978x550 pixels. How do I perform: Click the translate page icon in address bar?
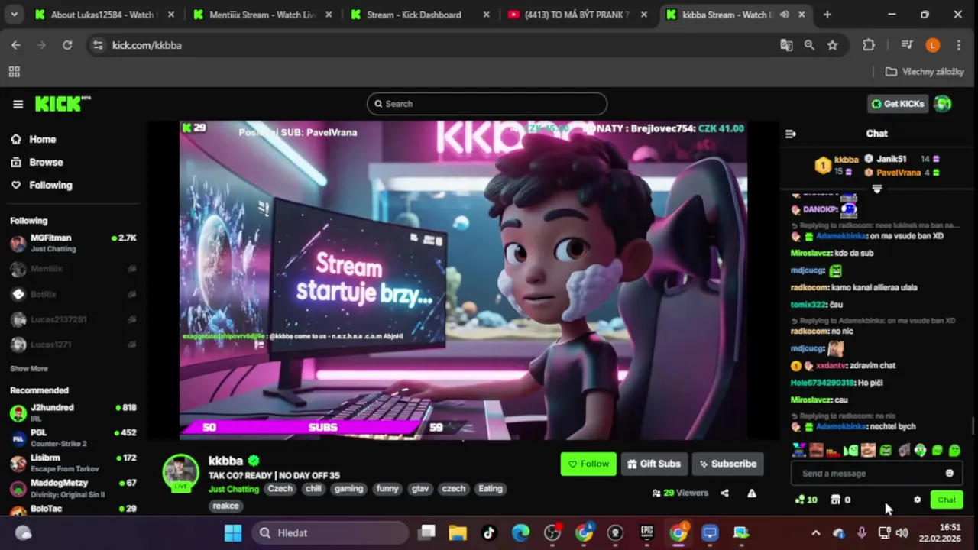point(786,45)
